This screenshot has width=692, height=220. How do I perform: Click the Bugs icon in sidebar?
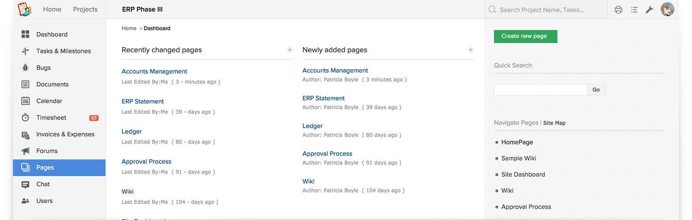coord(26,68)
